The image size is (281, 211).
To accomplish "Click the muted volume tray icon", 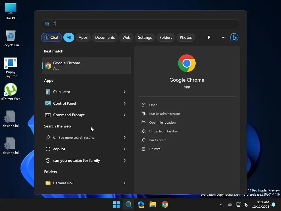I will pos(246,204).
